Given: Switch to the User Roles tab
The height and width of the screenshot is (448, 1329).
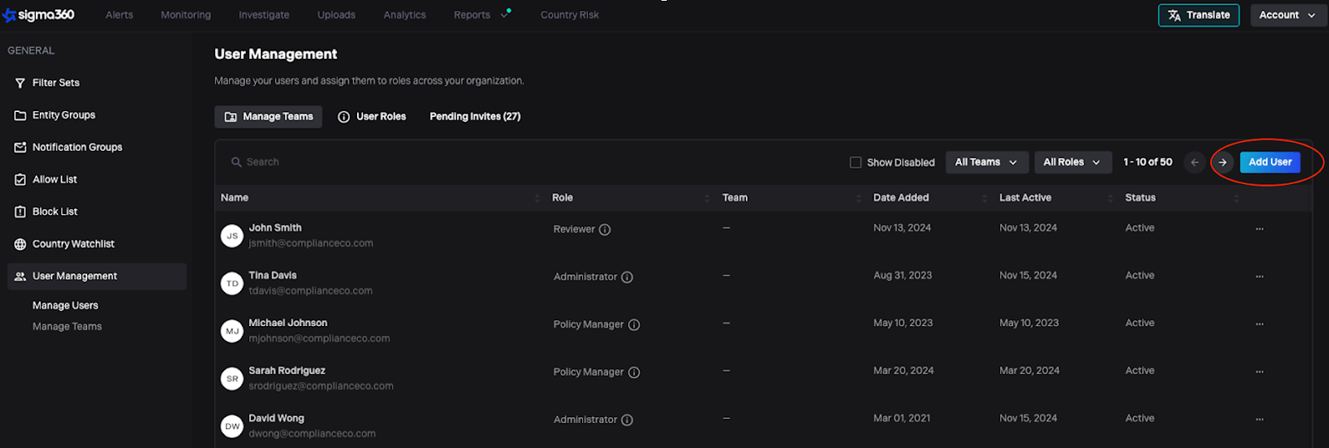Looking at the screenshot, I should (372, 117).
